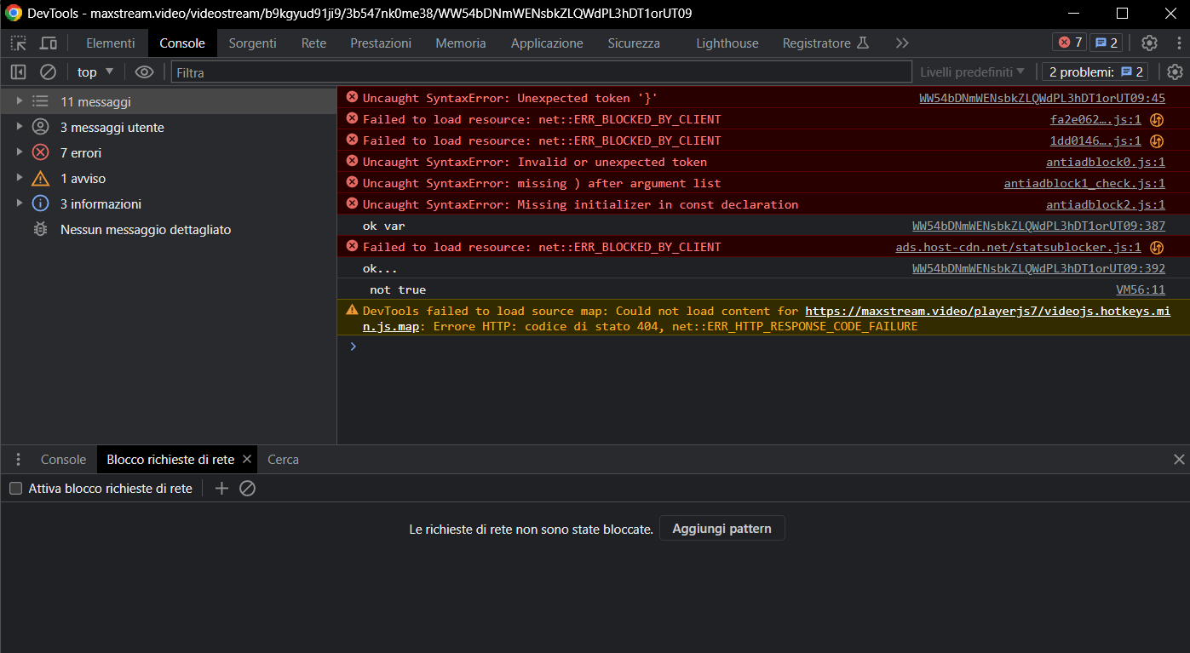Open the Cerca drawer tab
This screenshot has width=1190, height=653.
click(x=282, y=459)
